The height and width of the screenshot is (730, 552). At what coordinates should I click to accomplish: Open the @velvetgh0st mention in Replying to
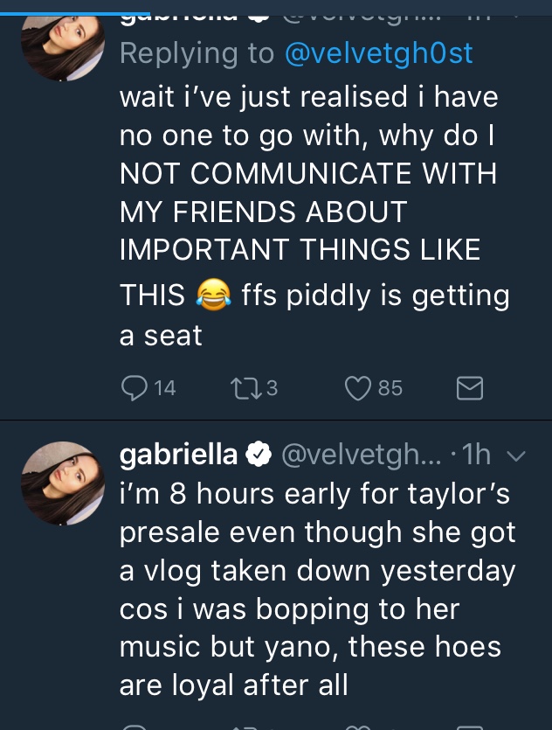[x=378, y=53]
